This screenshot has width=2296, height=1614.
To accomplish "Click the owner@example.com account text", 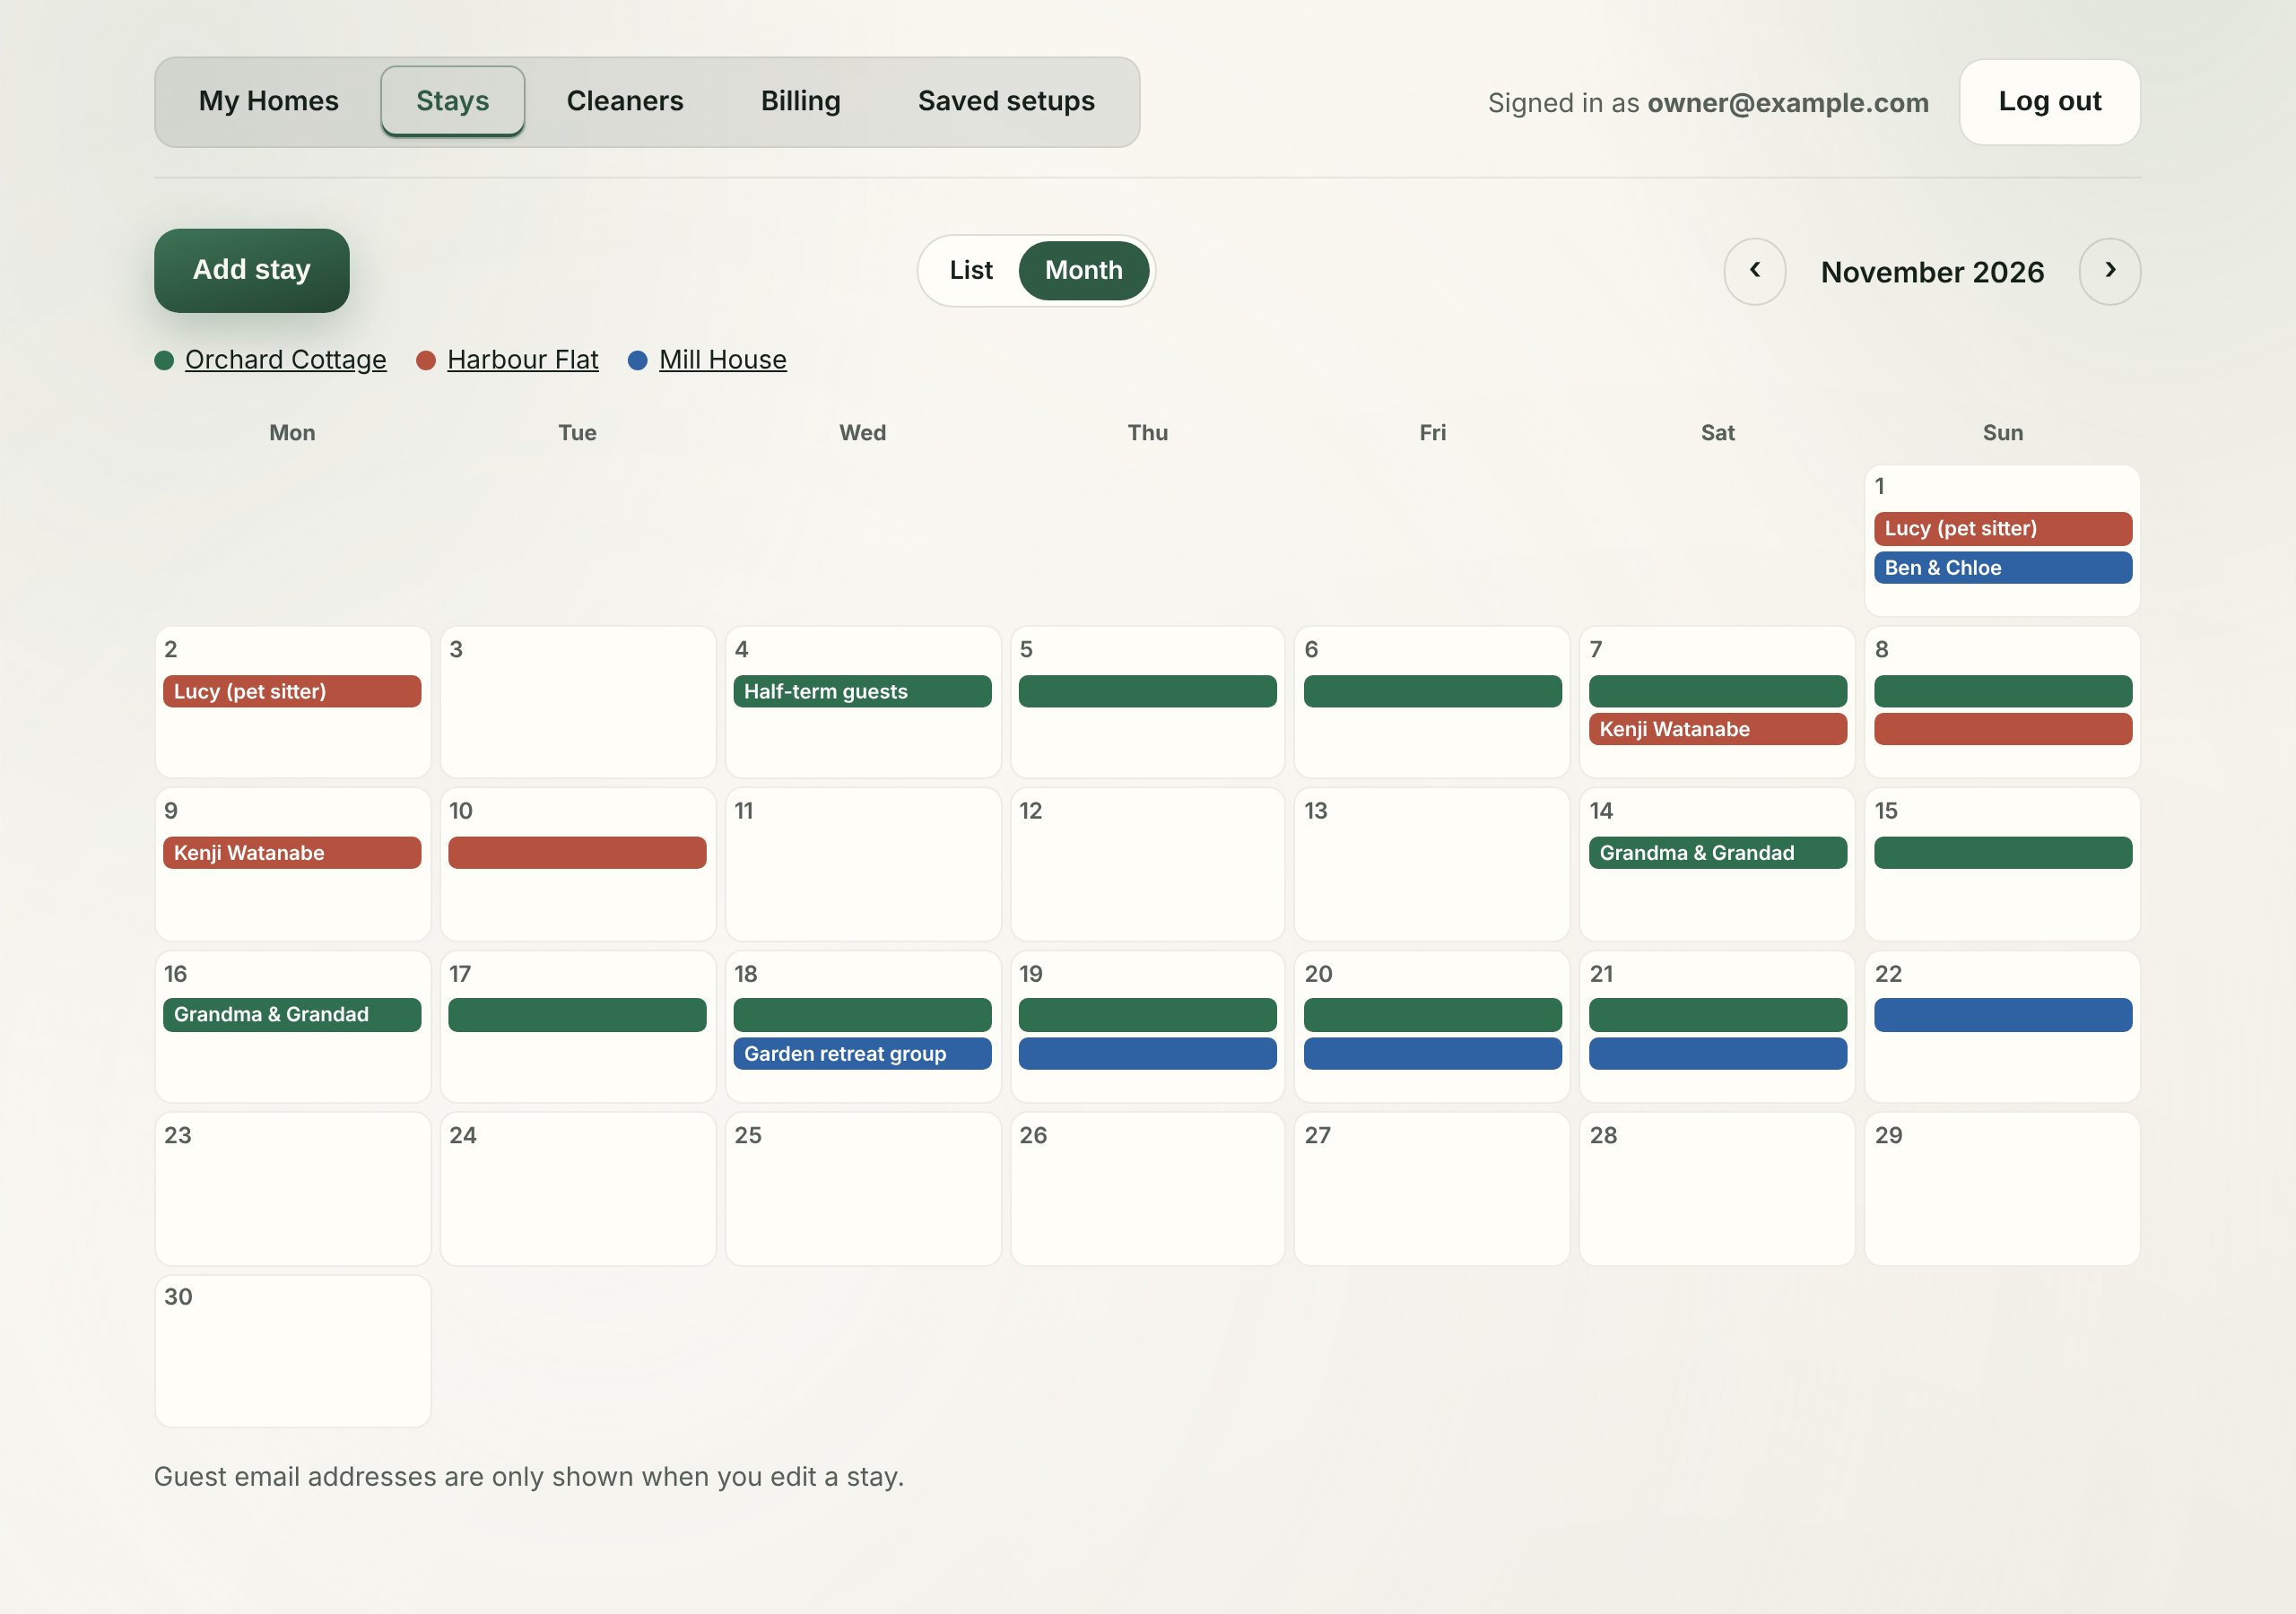I will [1787, 102].
